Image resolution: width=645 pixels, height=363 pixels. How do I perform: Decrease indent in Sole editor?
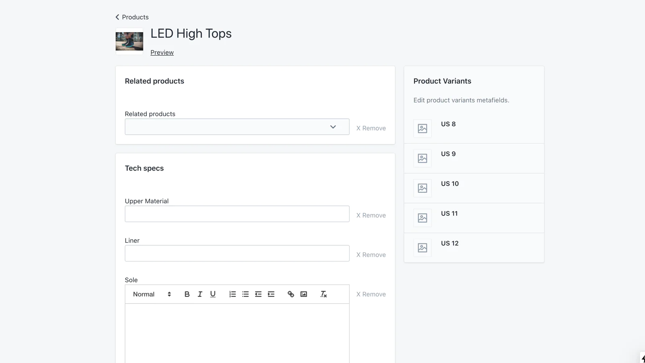coord(258,294)
